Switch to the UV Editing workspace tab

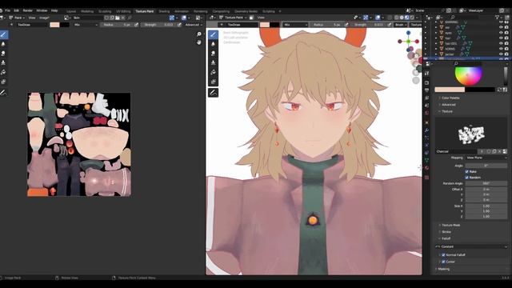click(123, 11)
